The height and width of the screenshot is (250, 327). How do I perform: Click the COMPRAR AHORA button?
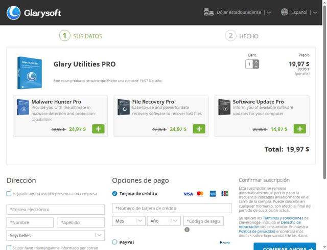click(x=285, y=246)
